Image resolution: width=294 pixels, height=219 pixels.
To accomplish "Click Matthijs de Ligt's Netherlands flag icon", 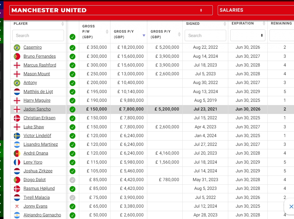I will (x=17, y=92).
